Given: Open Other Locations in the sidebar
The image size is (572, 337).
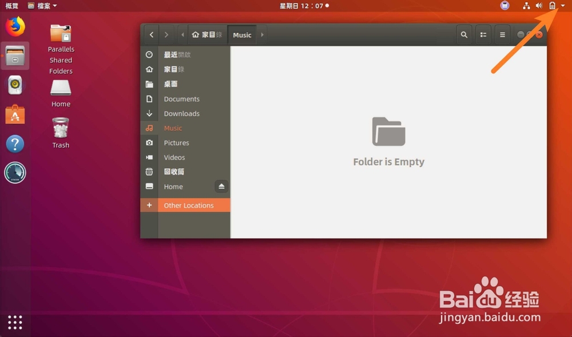Looking at the screenshot, I should (189, 205).
